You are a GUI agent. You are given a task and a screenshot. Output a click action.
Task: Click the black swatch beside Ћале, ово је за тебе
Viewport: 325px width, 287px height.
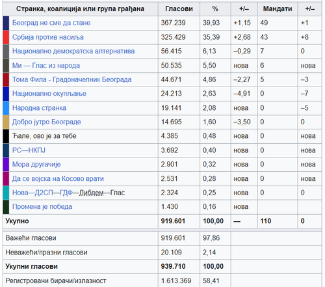pos(6,136)
